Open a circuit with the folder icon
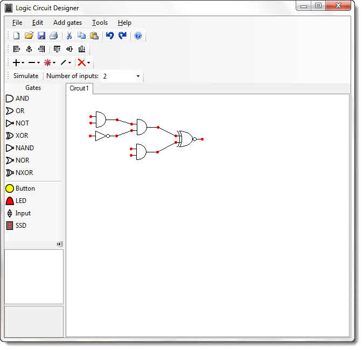Viewport: 363px width, 350px height. (x=29, y=36)
